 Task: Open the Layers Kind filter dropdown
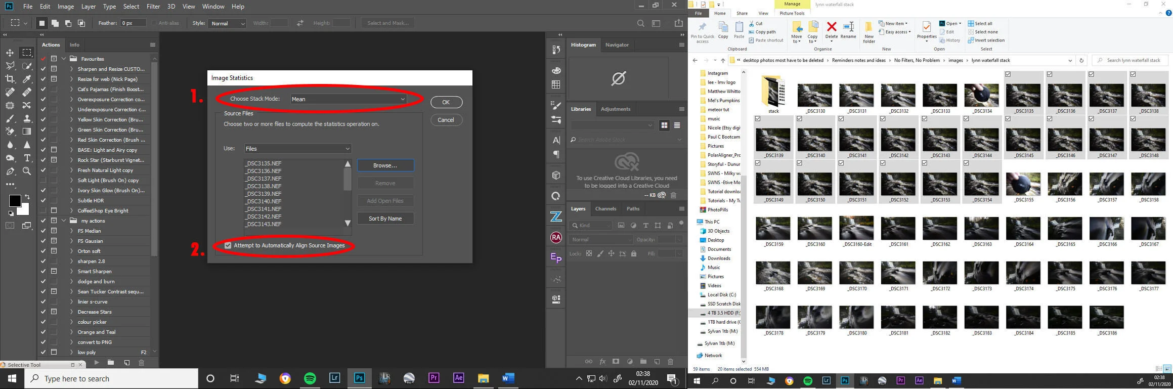click(x=590, y=225)
